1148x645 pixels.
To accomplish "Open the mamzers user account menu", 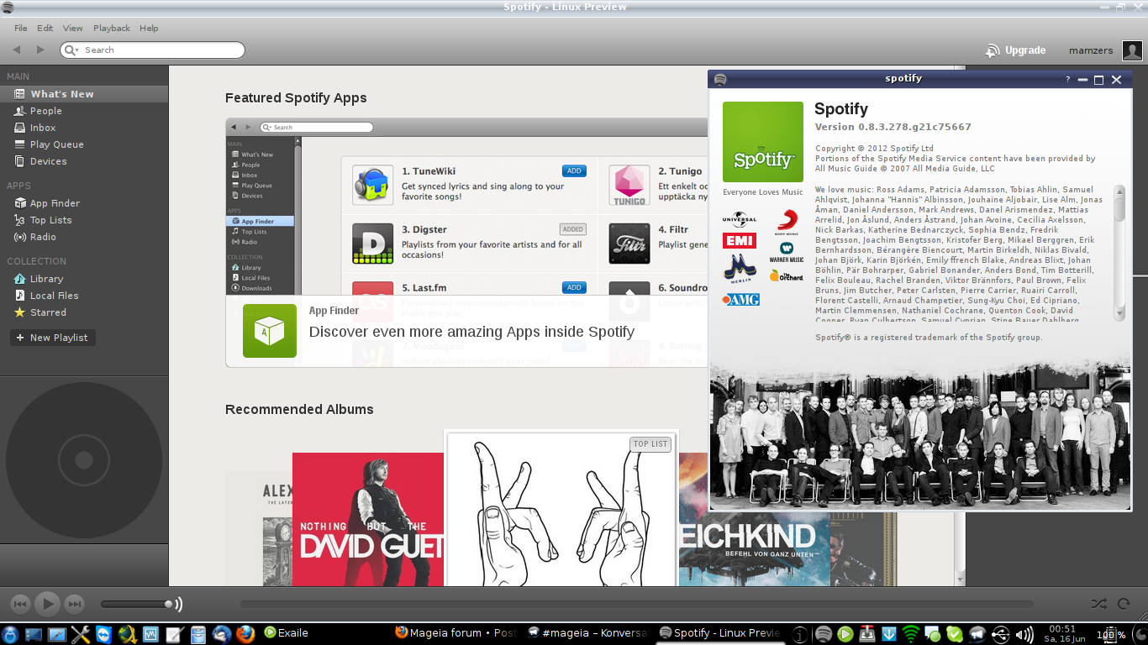I will click(1091, 50).
